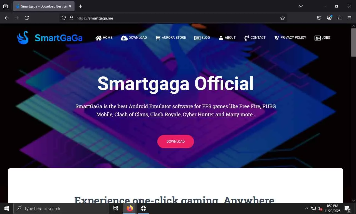The image size is (356, 214).
Task: Open the Firefox hamburger application menu
Action: [x=349, y=18]
